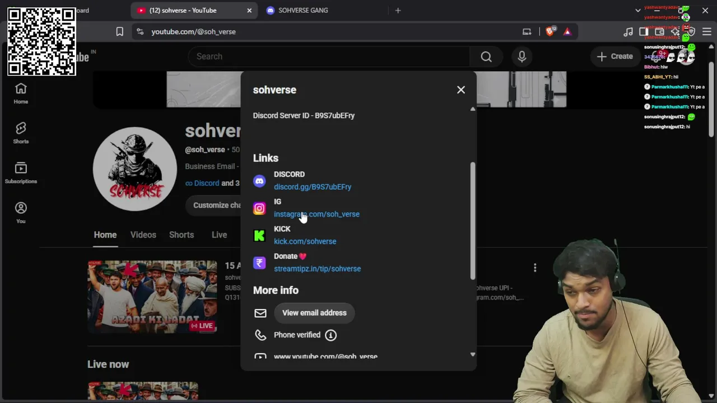Open the AZADI KI AADAT live video thumbnail
Screen dimensions: 717x403
click(x=152, y=297)
